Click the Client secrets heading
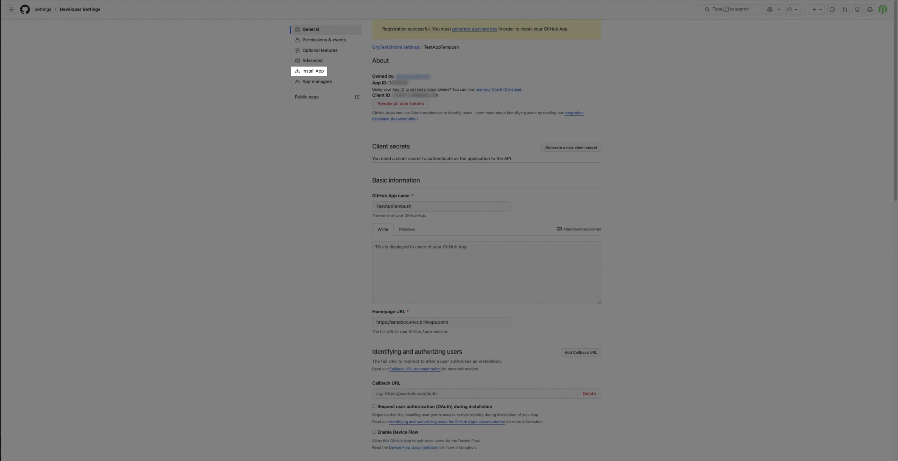898x461 pixels. click(x=391, y=146)
